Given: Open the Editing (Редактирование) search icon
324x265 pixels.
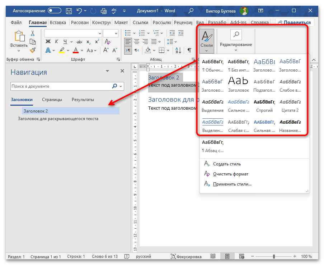Looking at the screenshot, I should [x=236, y=35].
